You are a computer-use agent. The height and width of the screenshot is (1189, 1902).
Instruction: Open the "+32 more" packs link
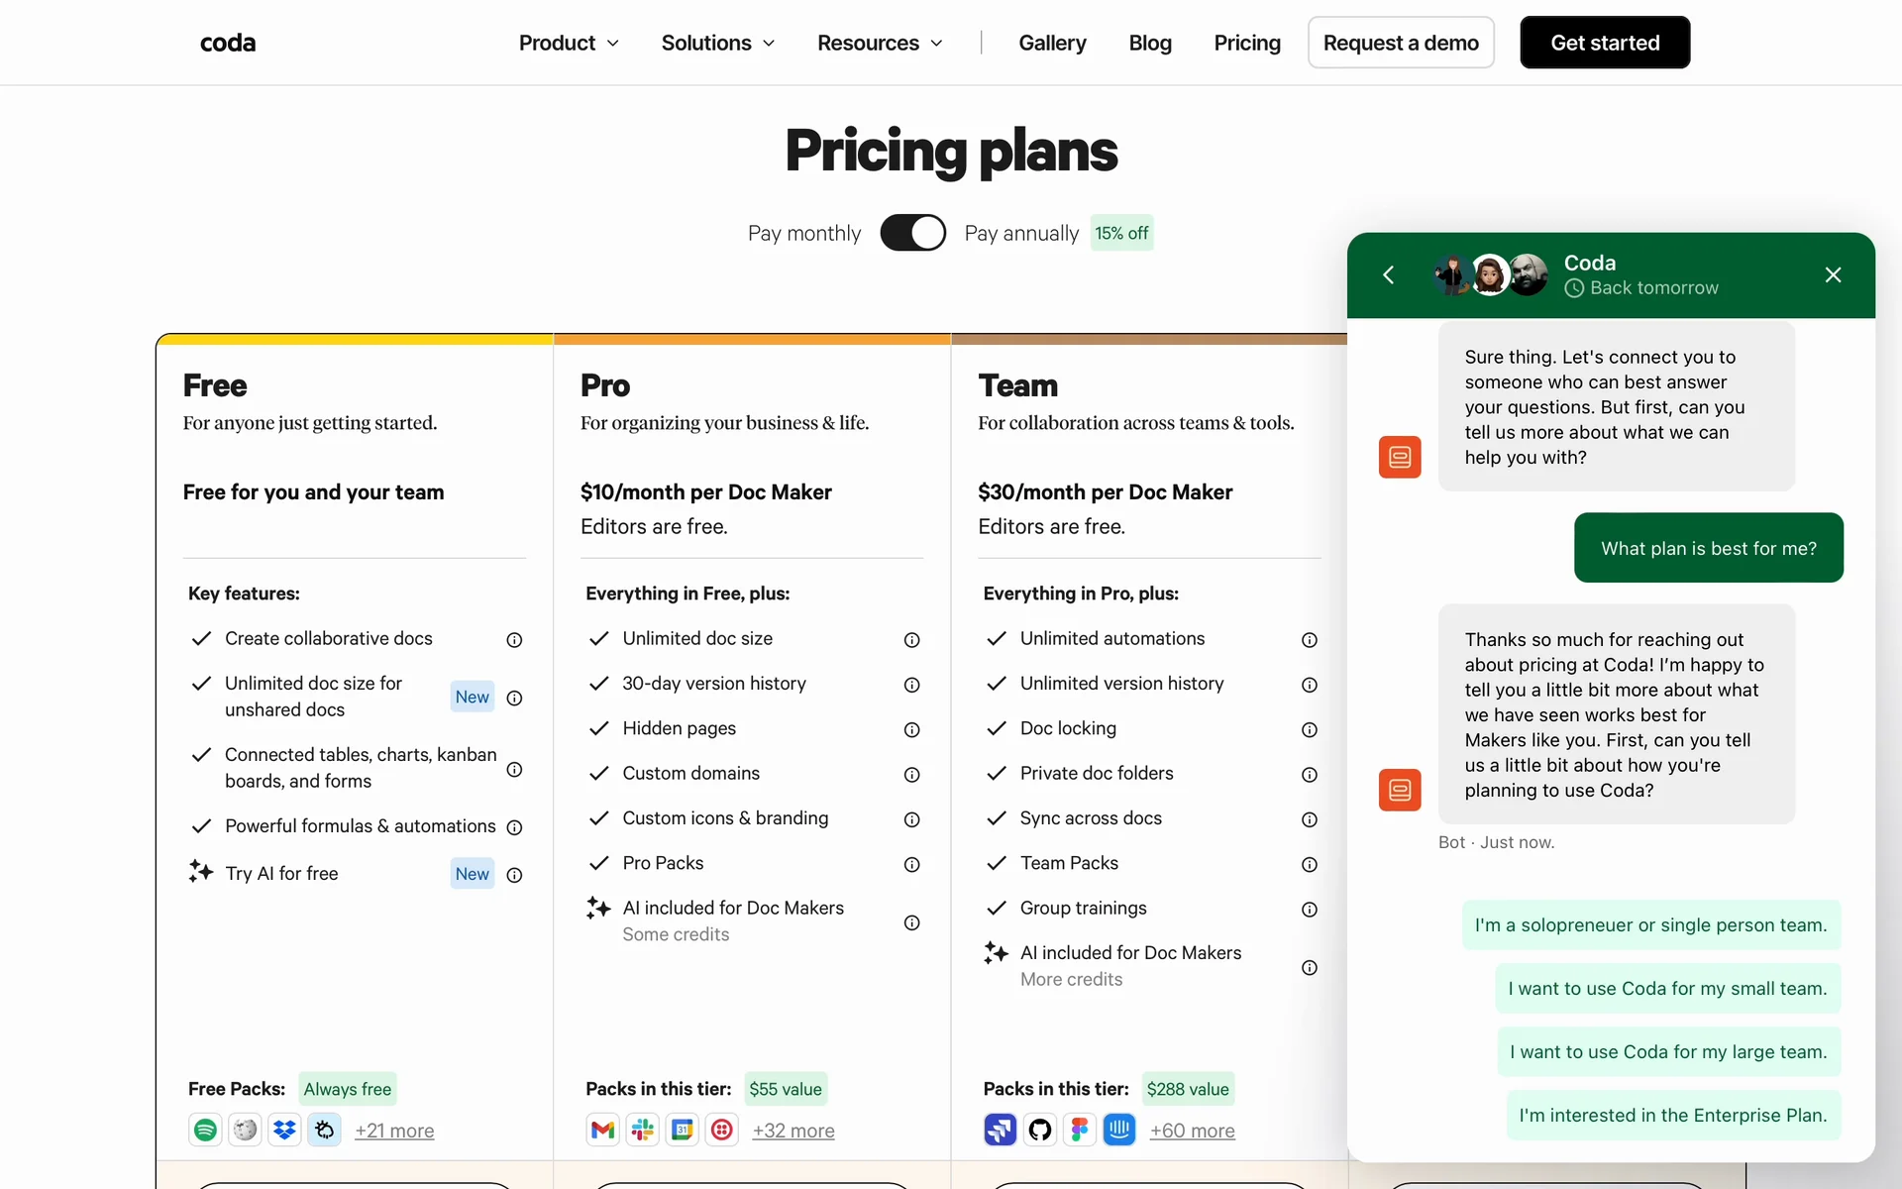(x=792, y=1131)
